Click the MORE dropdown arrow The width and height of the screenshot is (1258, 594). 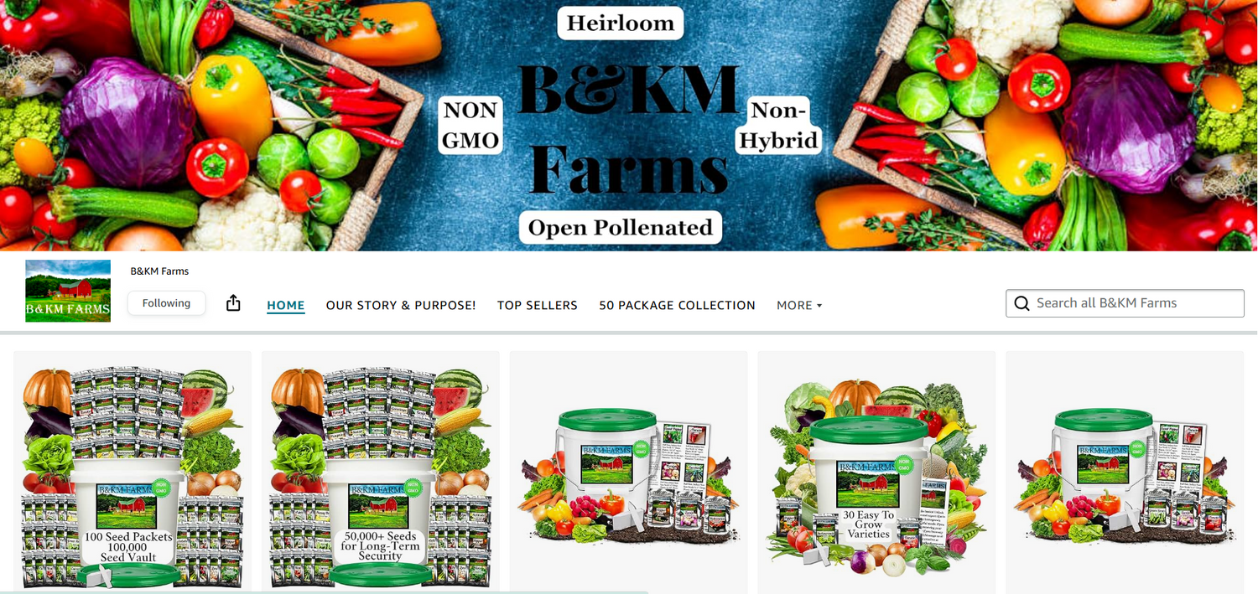pos(819,306)
